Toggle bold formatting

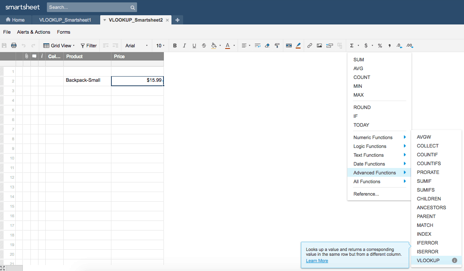[x=175, y=46]
